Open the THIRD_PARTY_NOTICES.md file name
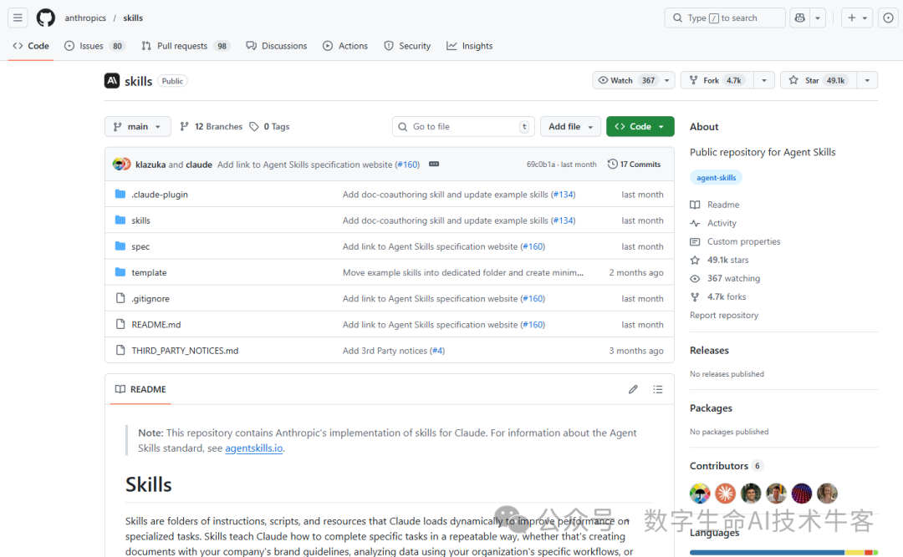This screenshot has width=903, height=557. pyautogui.click(x=185, y=351)
